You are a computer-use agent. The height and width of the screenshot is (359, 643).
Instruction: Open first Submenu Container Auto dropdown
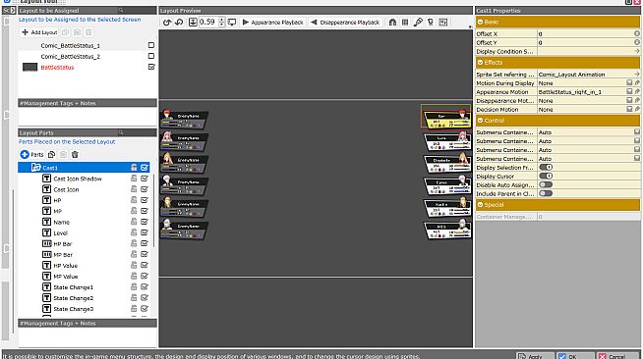point(637,132)
